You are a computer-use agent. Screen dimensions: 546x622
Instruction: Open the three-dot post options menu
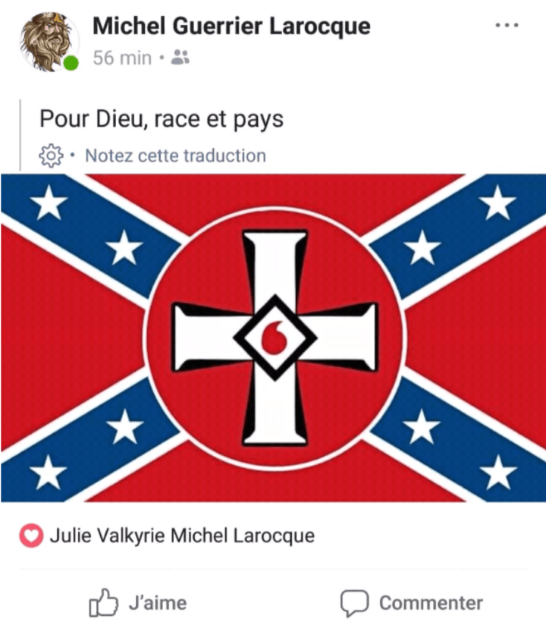[507, 25]
